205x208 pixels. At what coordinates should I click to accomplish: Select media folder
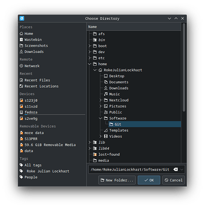101,161
